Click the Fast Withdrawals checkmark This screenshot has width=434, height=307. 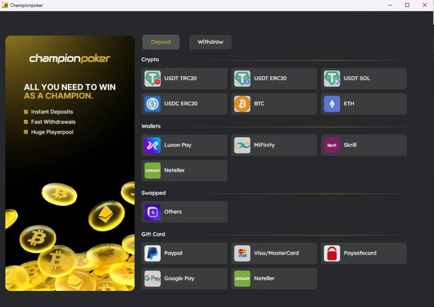(x=26, y=122)
